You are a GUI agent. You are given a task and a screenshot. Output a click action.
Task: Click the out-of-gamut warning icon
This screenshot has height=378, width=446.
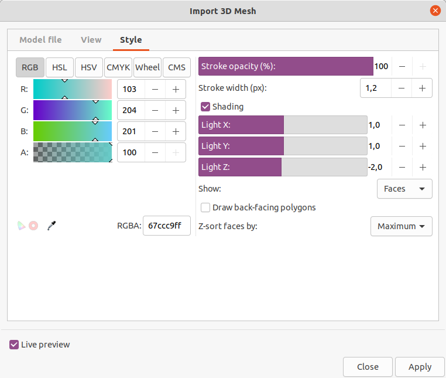[33, 226]
